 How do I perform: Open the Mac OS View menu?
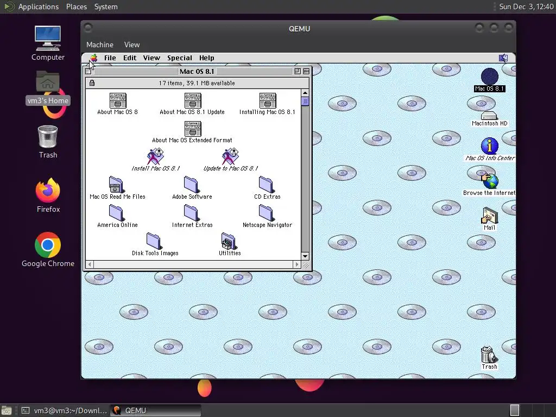click(x=151, y=58)
